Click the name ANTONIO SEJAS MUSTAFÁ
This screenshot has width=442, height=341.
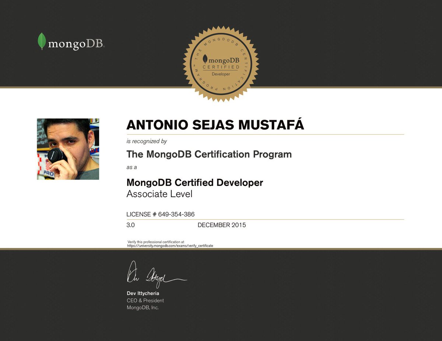(x=215, y=125)
